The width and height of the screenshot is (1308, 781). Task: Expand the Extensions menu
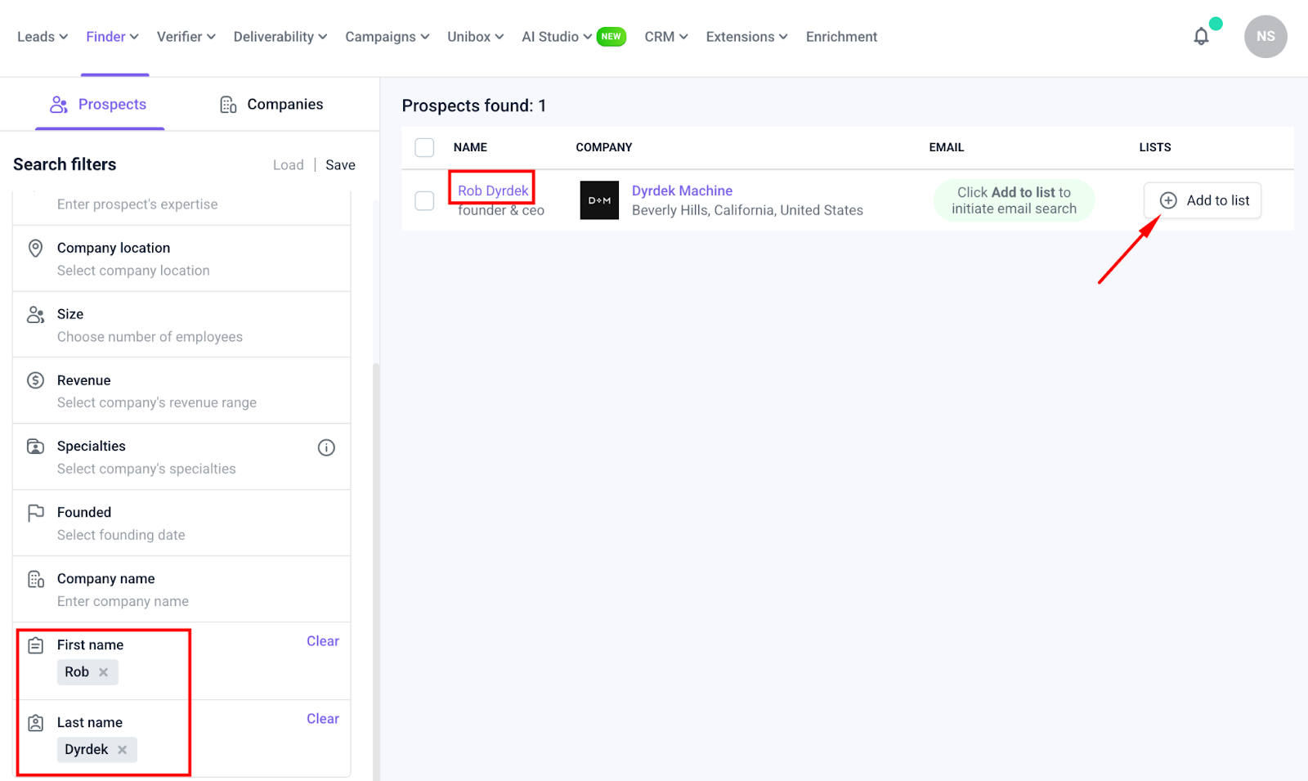pyautogui.click(x=747, y=37)
